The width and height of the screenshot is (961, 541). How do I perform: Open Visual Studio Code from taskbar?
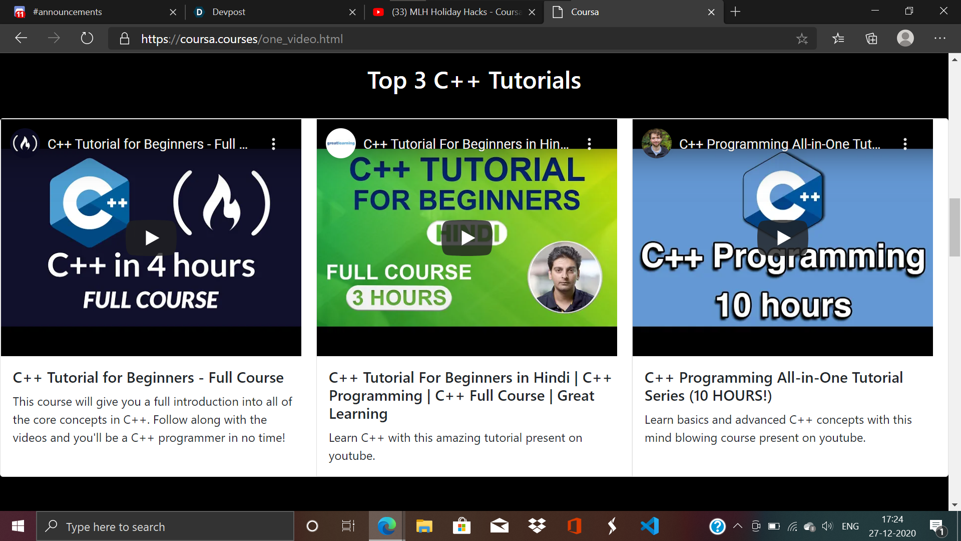click(650, 526)
